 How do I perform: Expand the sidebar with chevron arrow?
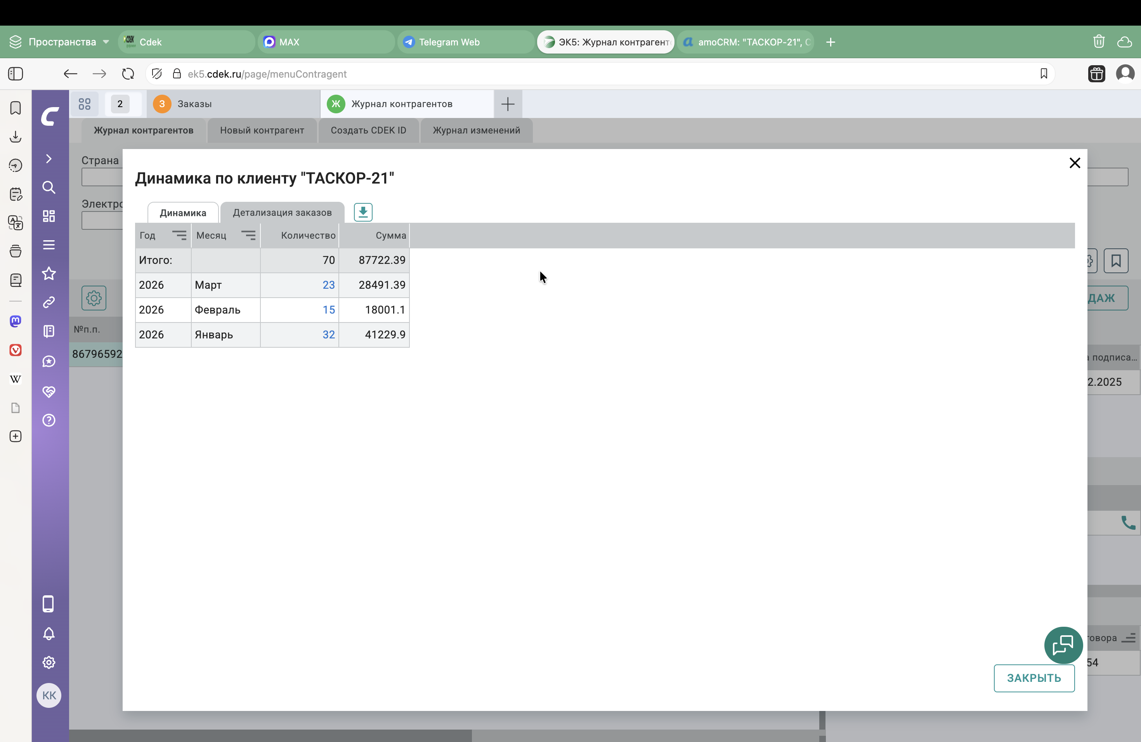tap(49, 159)
